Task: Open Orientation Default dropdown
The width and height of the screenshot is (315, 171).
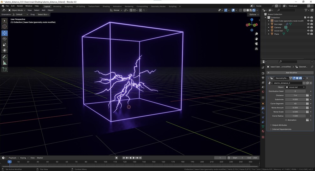Action: 20,14
